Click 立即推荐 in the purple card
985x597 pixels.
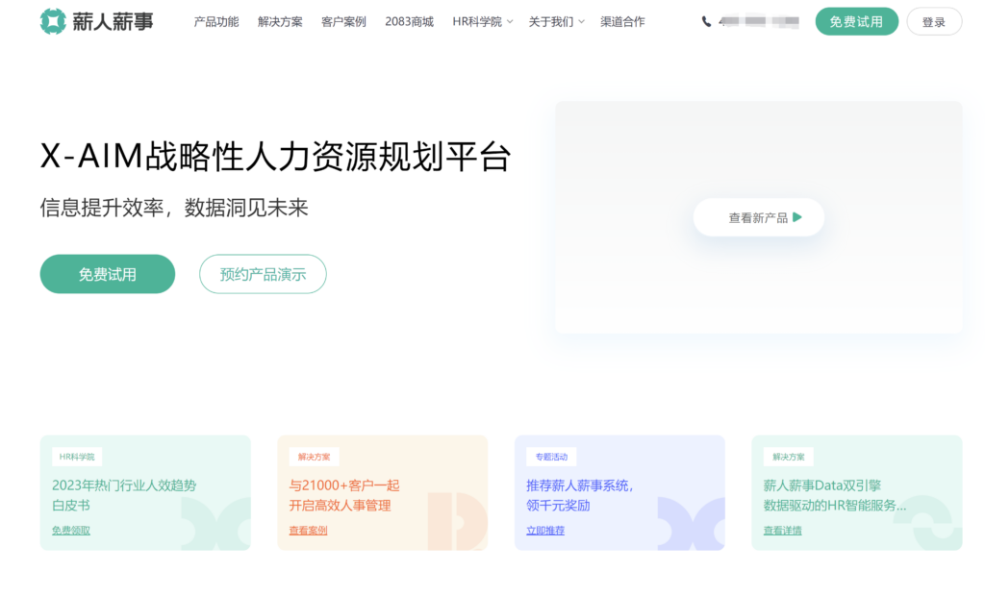coord(544,530)
